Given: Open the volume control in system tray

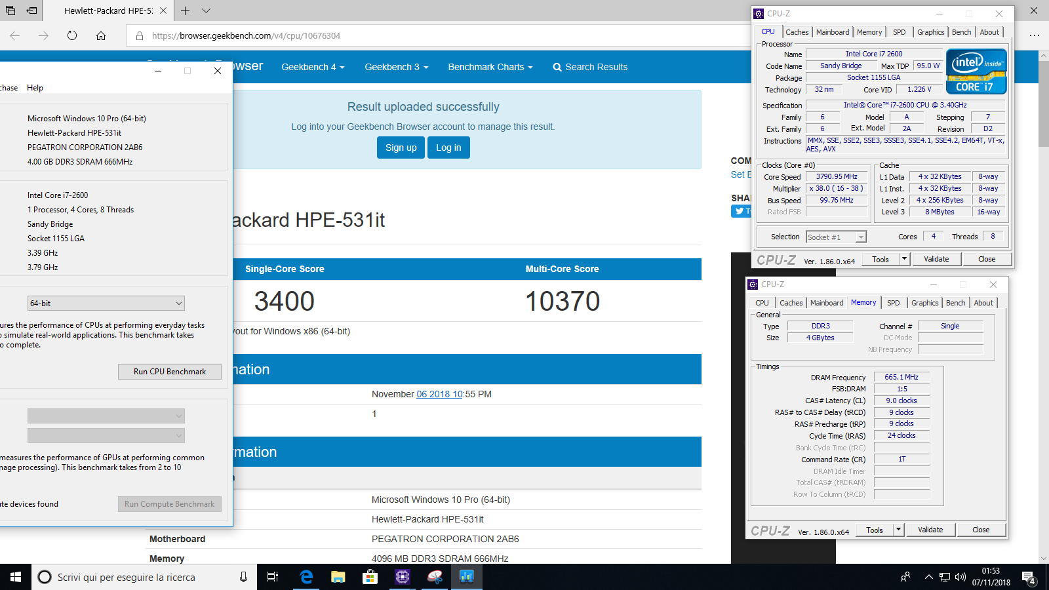Looking at the screenshot, I should coord(960,577).
